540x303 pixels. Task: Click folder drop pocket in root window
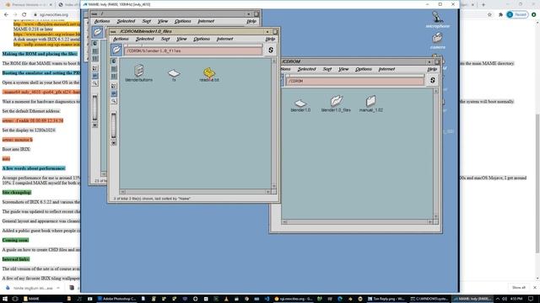click(x=98, y=32)
